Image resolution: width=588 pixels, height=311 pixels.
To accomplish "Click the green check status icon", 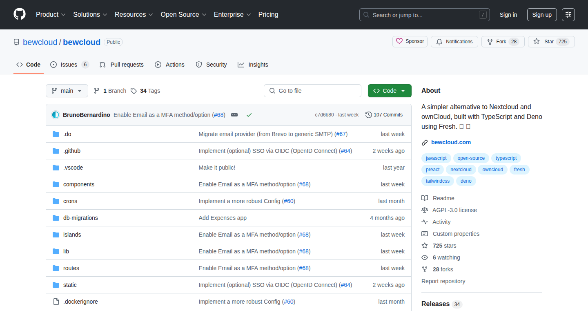I will tap(249, 115).
